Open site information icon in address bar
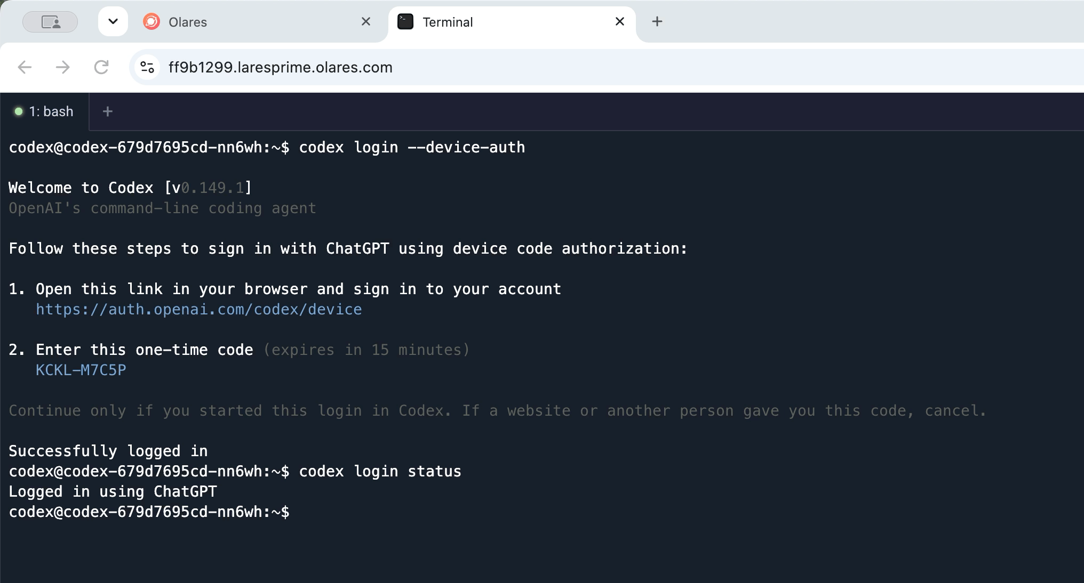Screen dimensions: 1084x583 (x=147, y=67)
